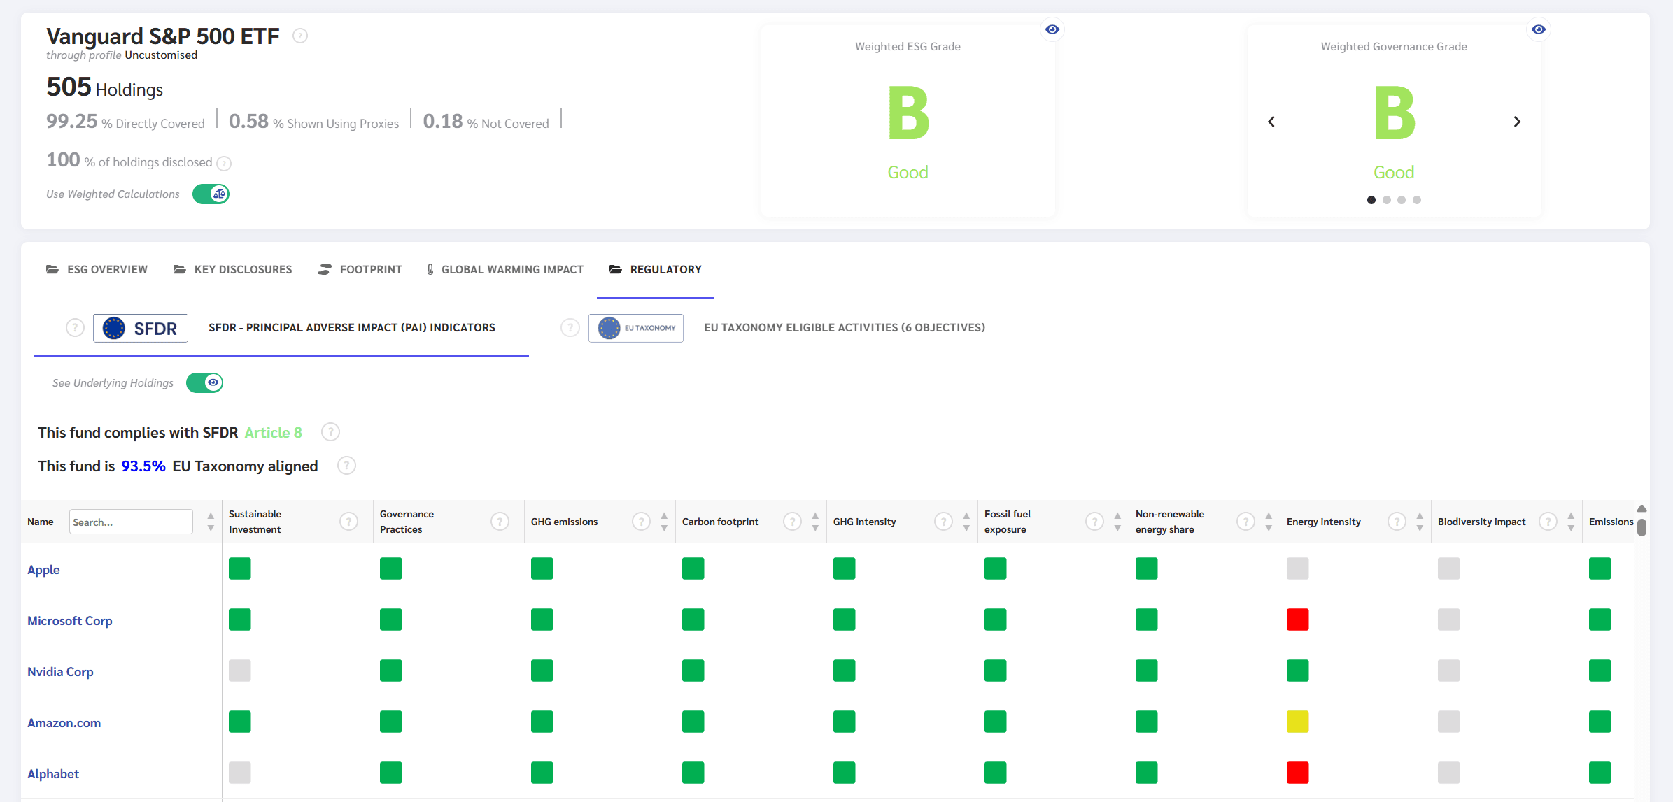
Task: Go to next grade card with right chevron
Action: click(x=1517, y=122)
